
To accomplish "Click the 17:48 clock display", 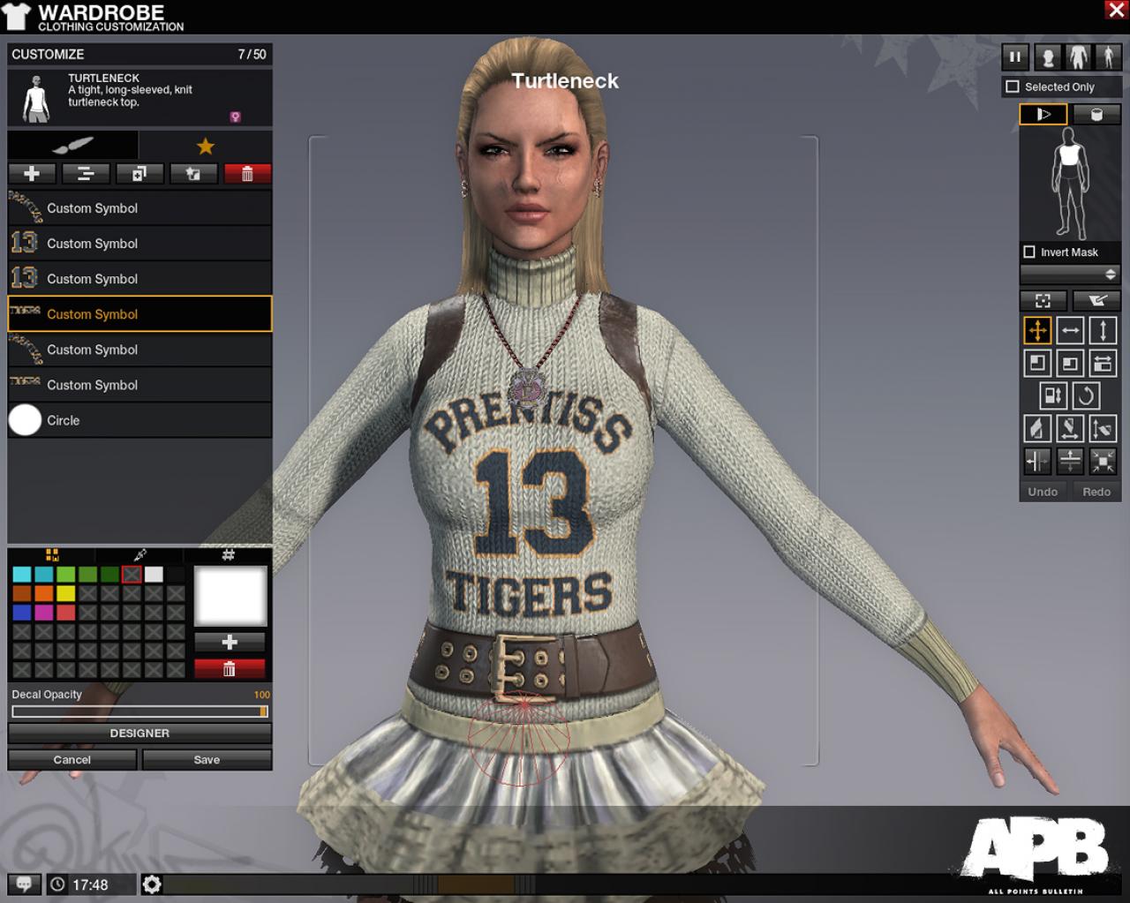I will click(x=90, y=884).
